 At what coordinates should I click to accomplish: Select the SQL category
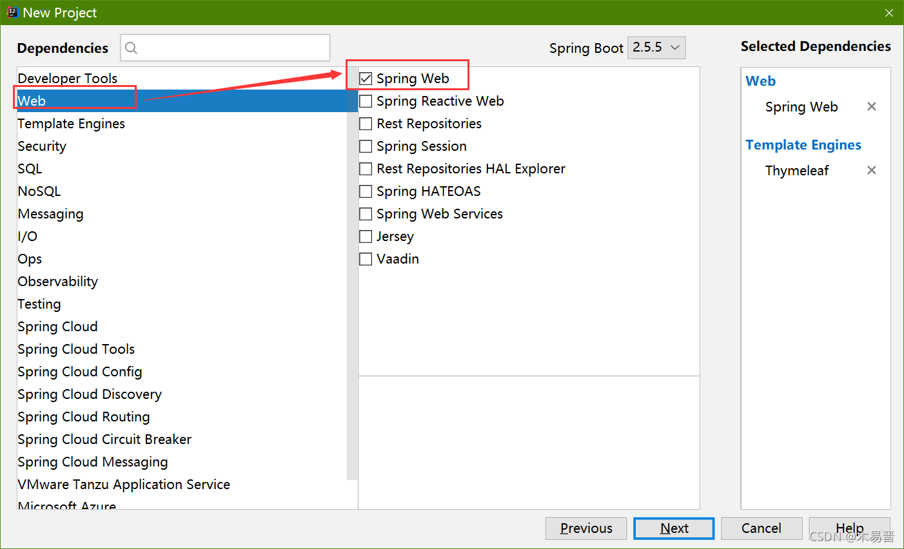tap(182, 169)
